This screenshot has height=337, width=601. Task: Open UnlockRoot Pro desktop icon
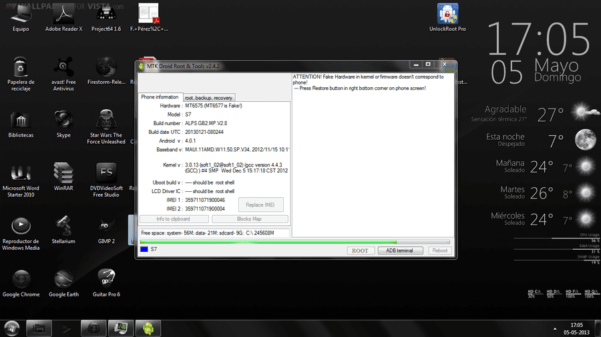(x=447, y=17)
